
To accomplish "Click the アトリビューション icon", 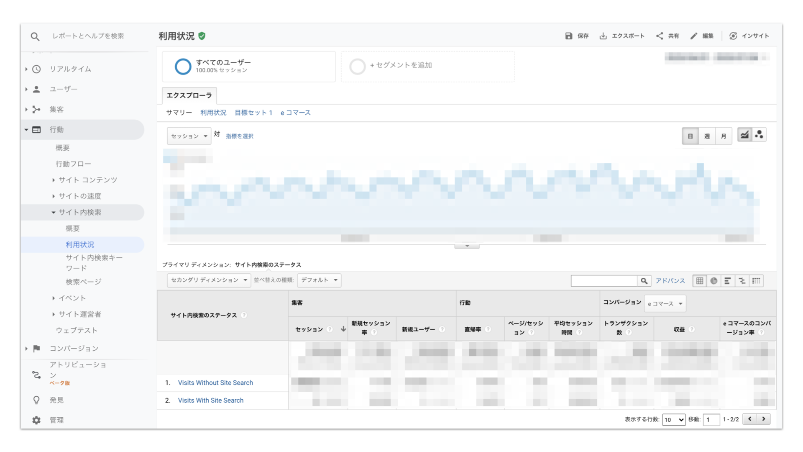I will (x=37, y=375).
